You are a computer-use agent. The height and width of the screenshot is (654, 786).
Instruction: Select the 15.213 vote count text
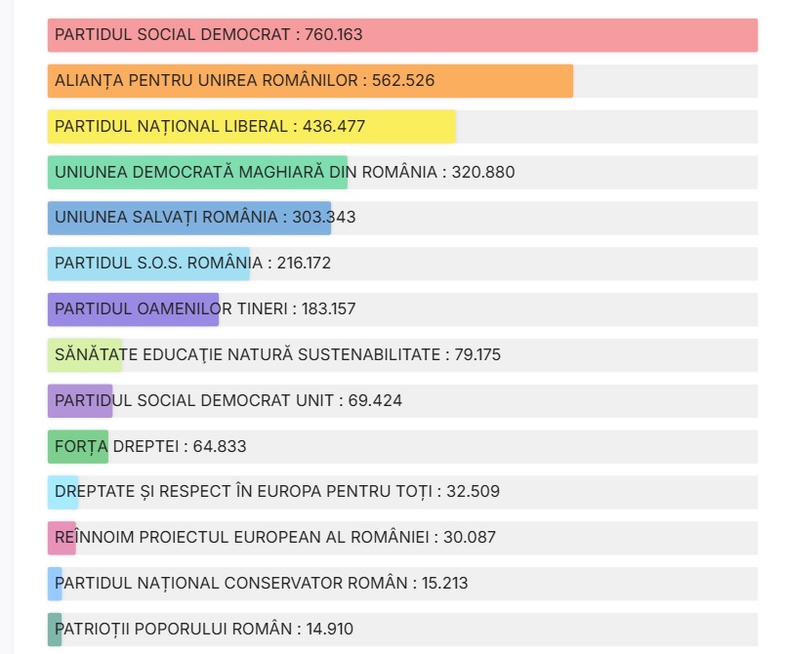(x=444, y=584)
